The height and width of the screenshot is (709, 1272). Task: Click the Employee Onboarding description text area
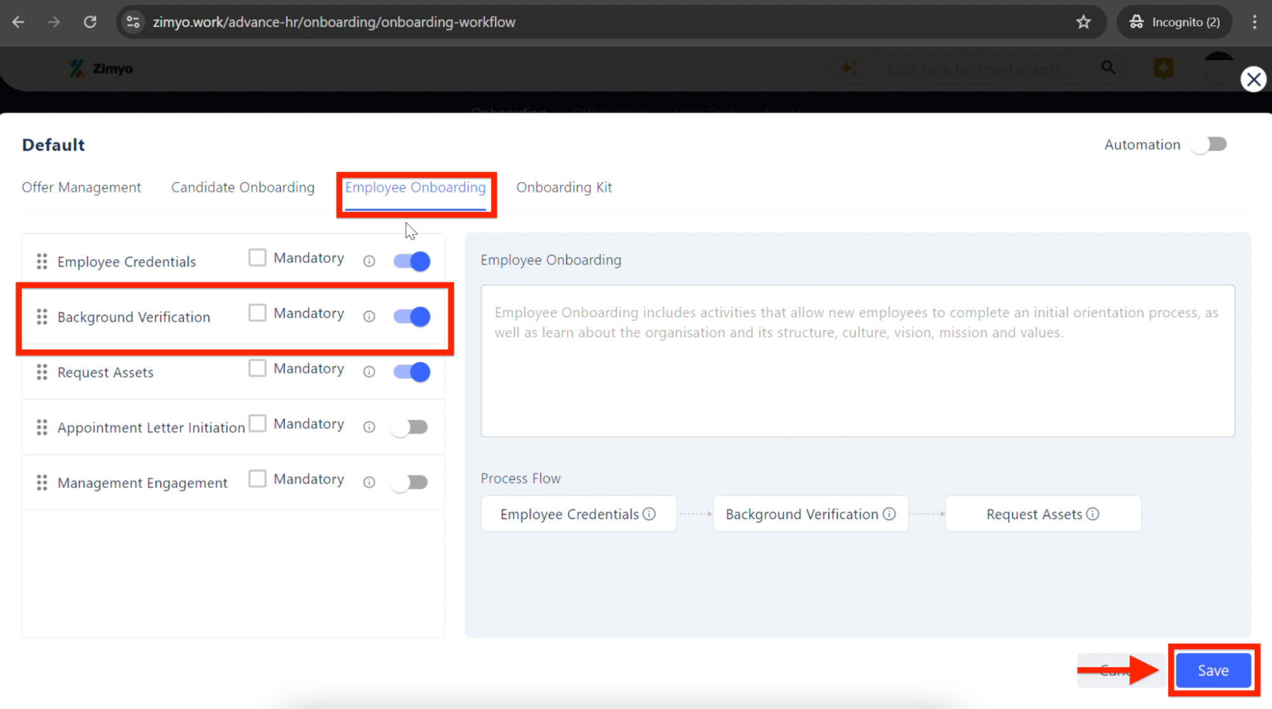(x=857, y=361)
